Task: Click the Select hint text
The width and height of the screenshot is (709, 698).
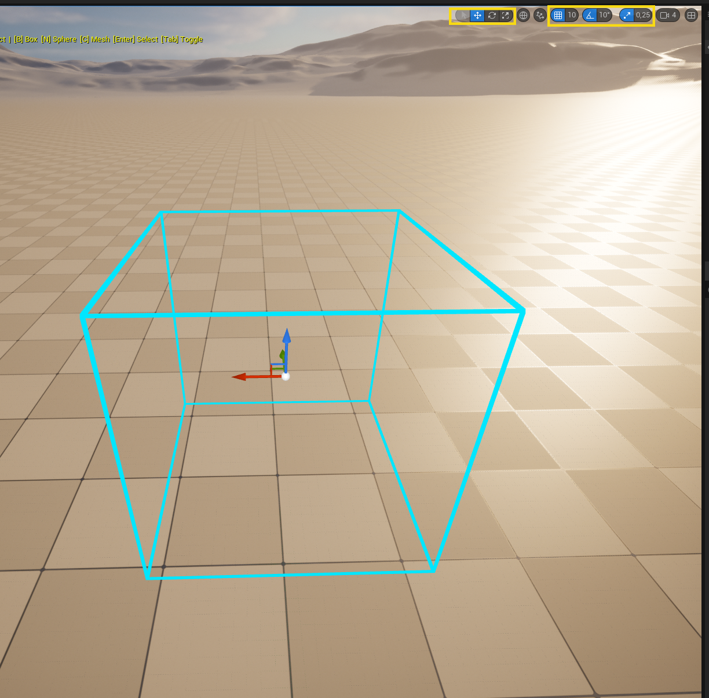Action: coord(147,39)
